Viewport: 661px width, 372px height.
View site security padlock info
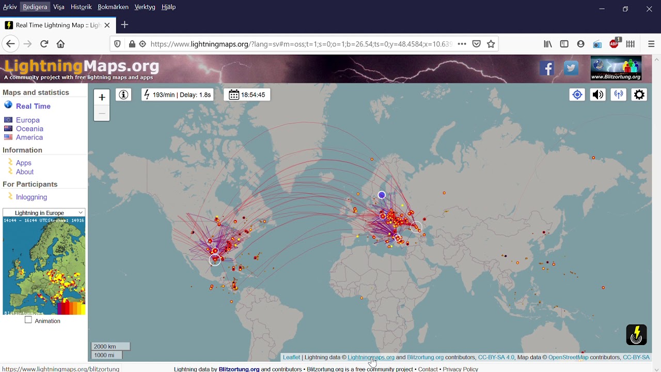[132, 44]
